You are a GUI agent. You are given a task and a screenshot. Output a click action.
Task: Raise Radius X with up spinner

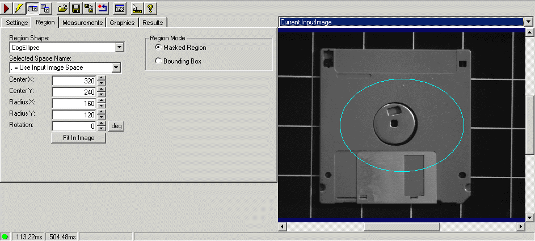(102, 101)
